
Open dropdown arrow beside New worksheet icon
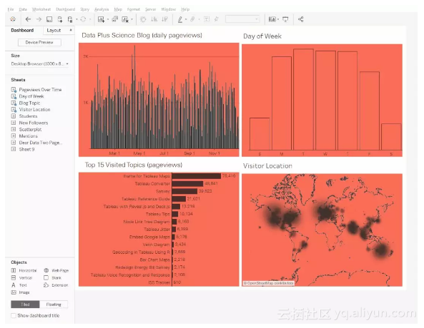tap(108, 19)
